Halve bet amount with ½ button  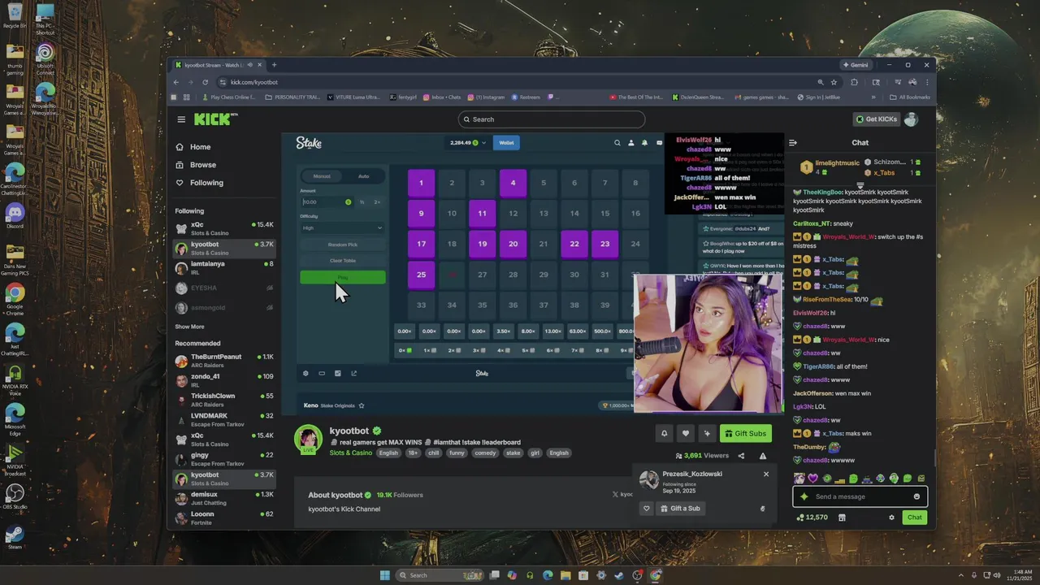(x=362, y=202)
